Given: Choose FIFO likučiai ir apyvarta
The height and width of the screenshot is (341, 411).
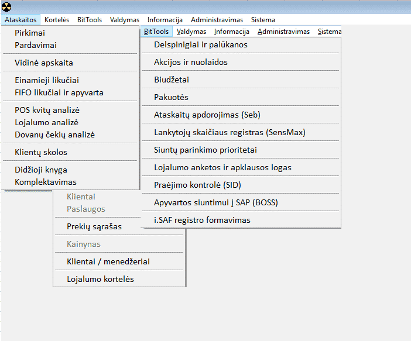Looking at the screenshot, I should [x=59, y=92].
